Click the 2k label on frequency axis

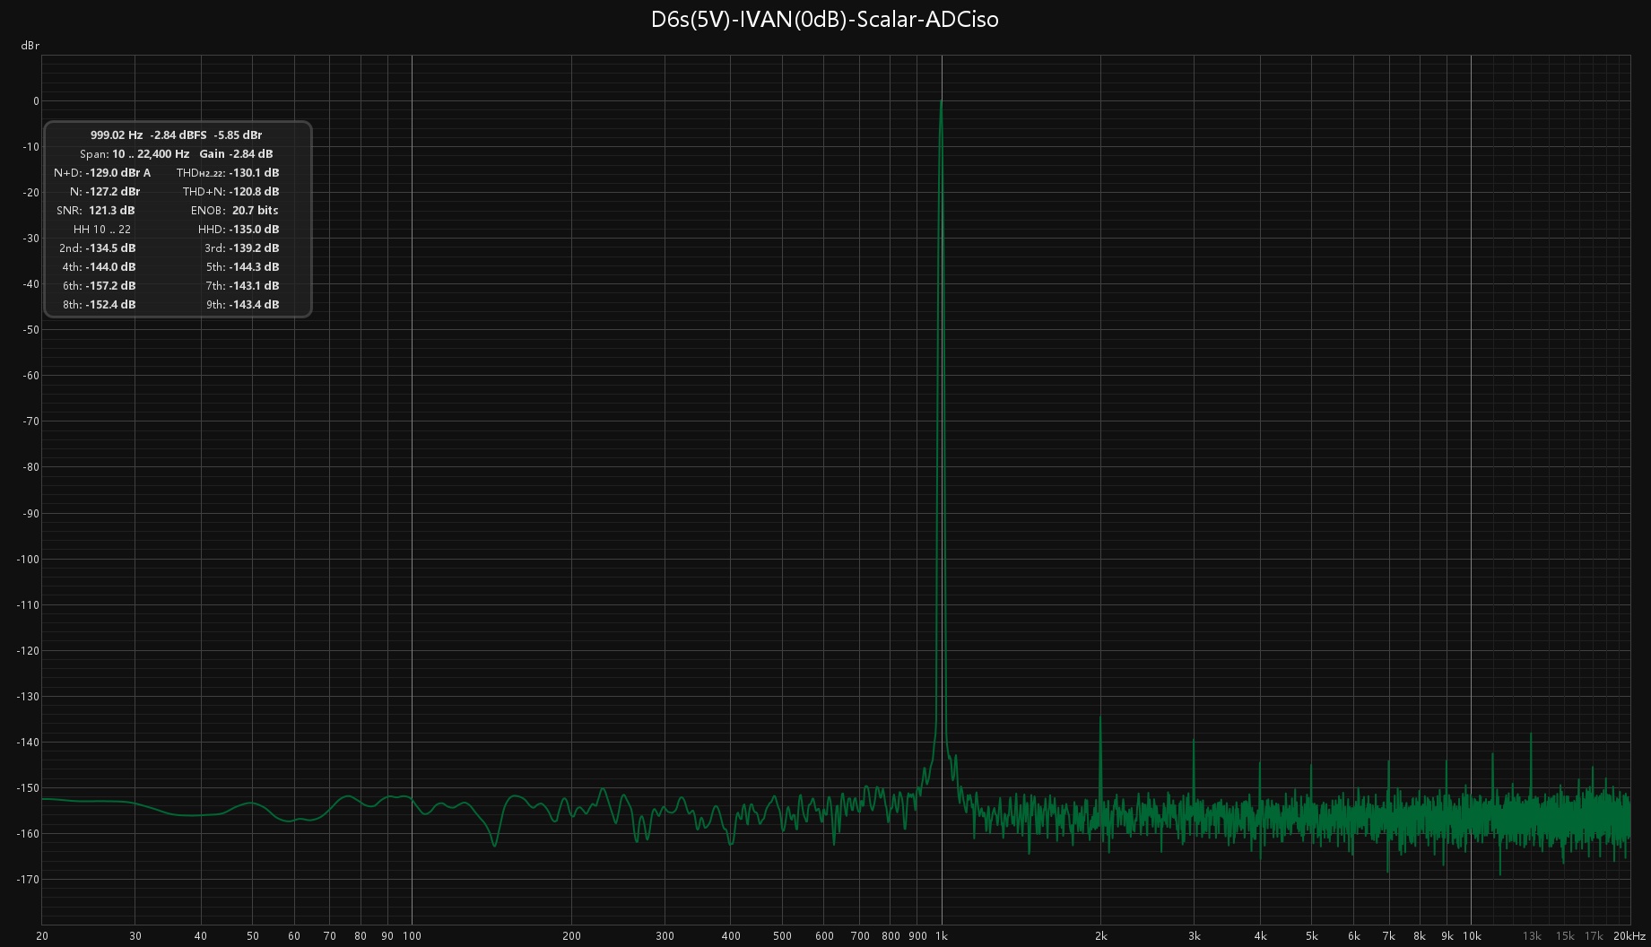(1101, 936)
